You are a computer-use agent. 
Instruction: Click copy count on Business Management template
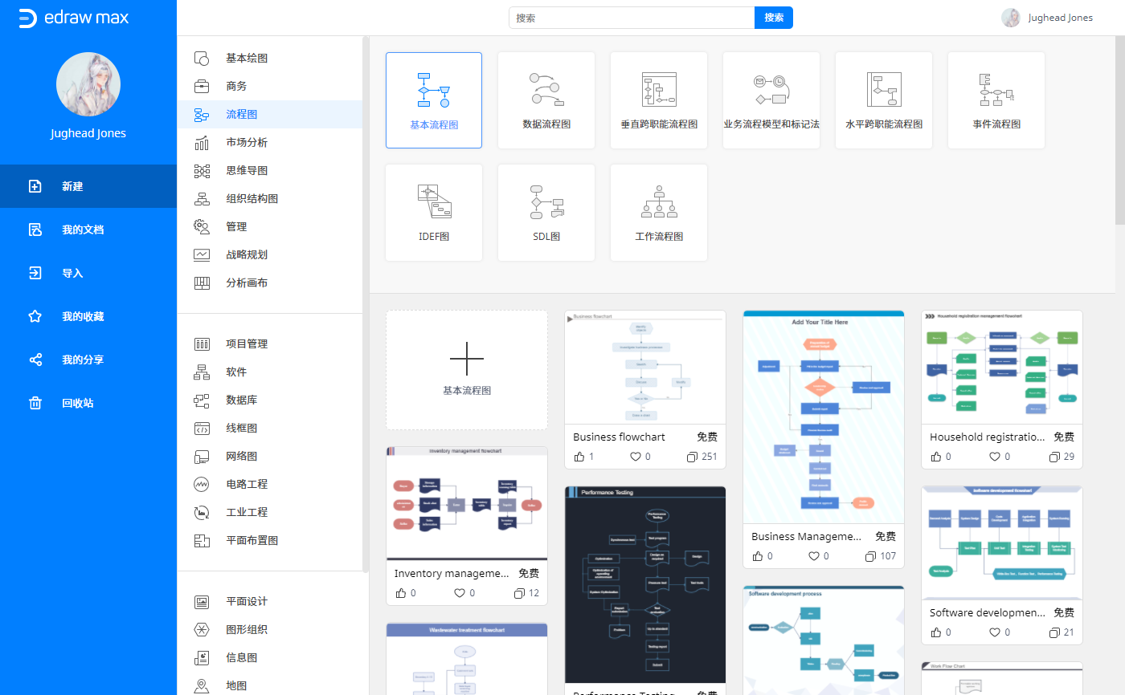881,556
